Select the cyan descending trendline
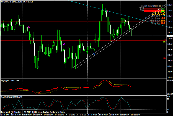173x116 pixels. [x=117, y=14]
